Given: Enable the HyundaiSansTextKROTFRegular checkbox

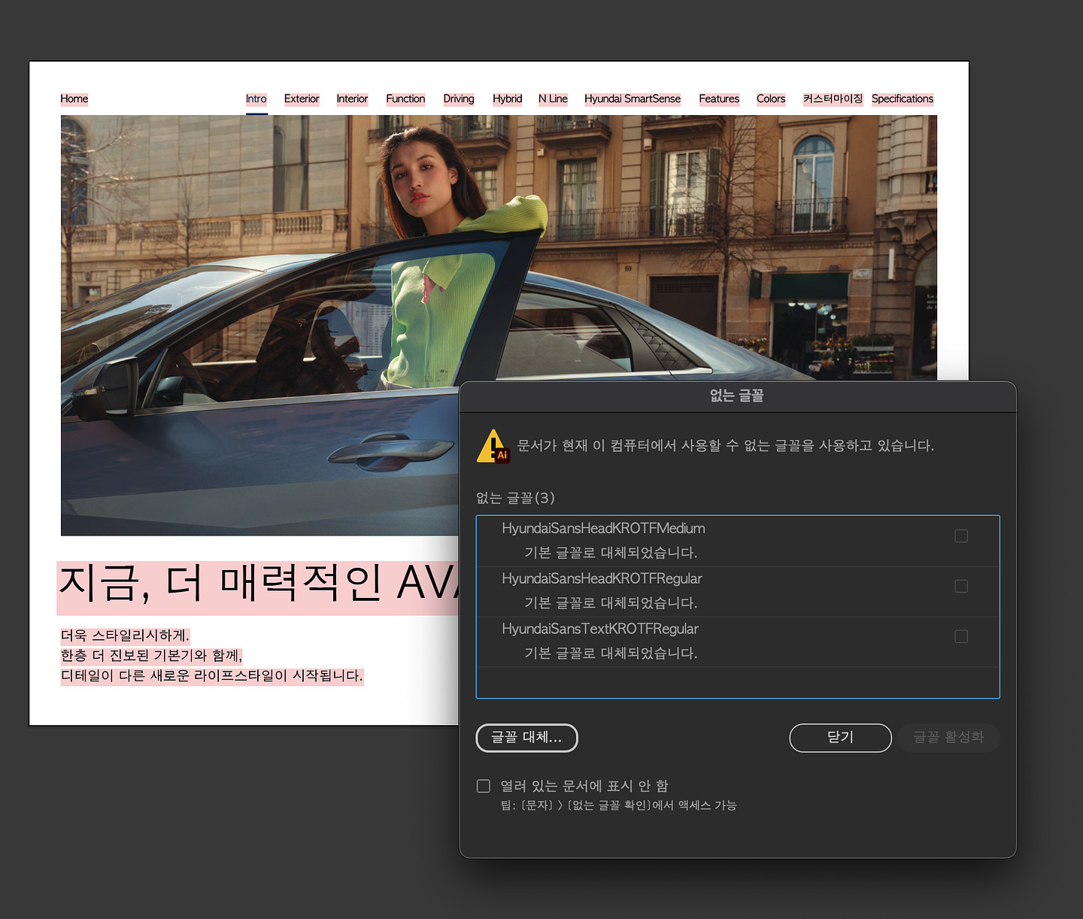Looking at the screenshot, I should pyautogui.click(x=960, y=637).
